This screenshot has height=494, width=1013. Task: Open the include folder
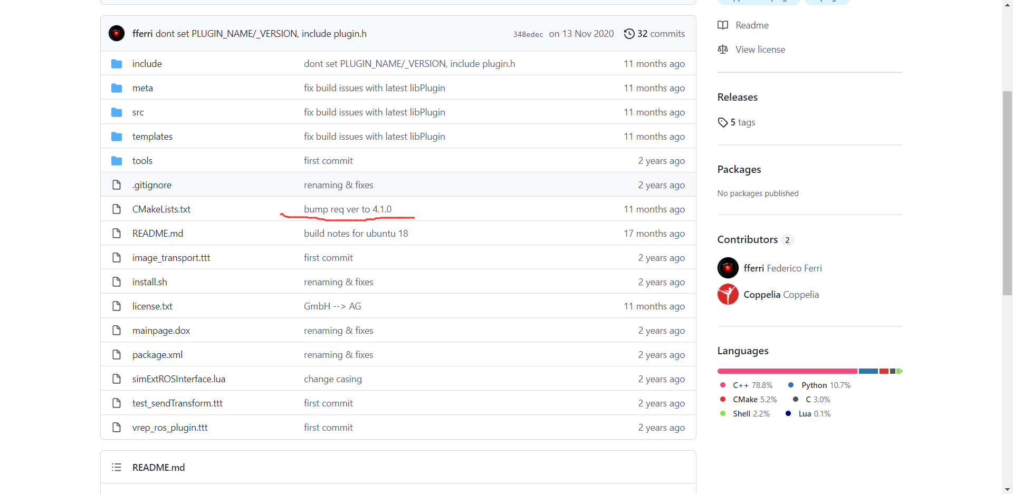pyautogui.click(x=147, y=64)
